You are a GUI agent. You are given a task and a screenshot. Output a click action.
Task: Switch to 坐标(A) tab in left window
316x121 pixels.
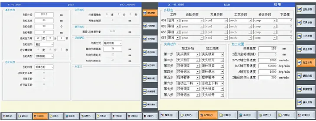[24, 116]
